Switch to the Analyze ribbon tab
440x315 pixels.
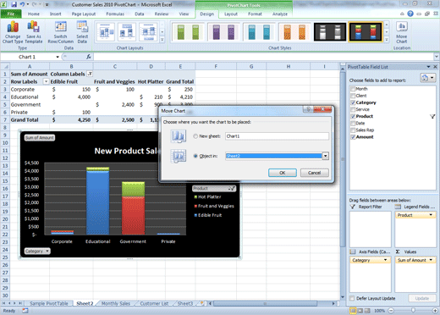tap(280, 14)
